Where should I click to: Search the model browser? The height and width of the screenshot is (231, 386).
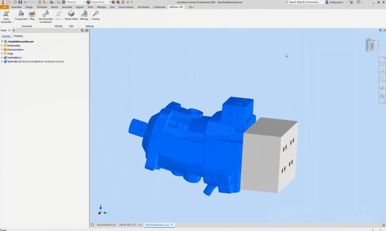pyautogui.click(x=82, y=30)
